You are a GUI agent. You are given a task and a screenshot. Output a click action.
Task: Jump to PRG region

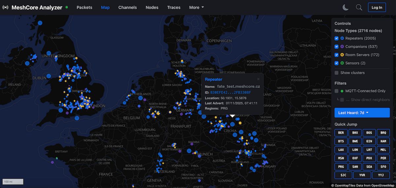(341, 167)
